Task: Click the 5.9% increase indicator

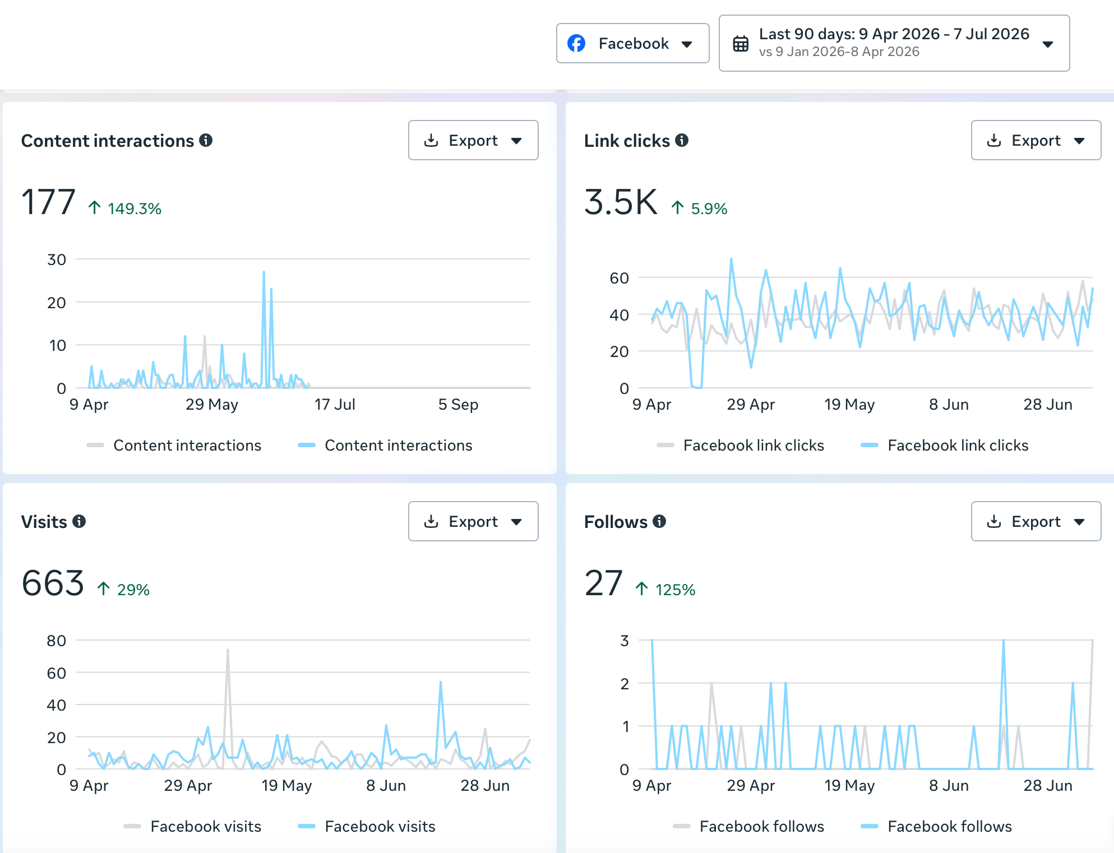Action: 699,208
